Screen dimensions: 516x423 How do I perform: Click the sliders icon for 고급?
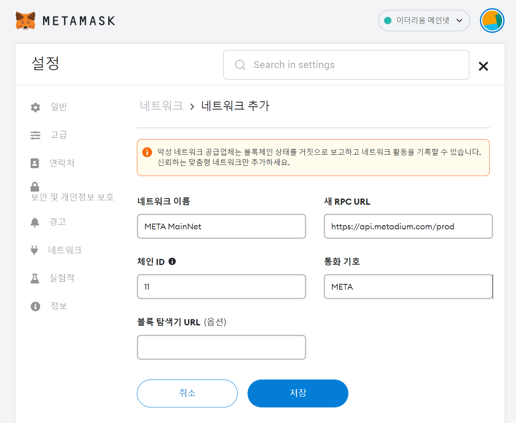coord(36,135)
